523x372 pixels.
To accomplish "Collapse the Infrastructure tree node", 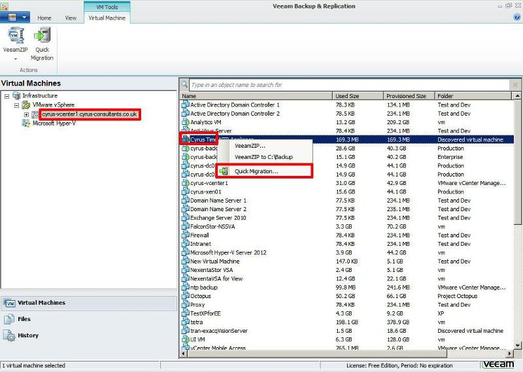I will [x=7, y=96].
